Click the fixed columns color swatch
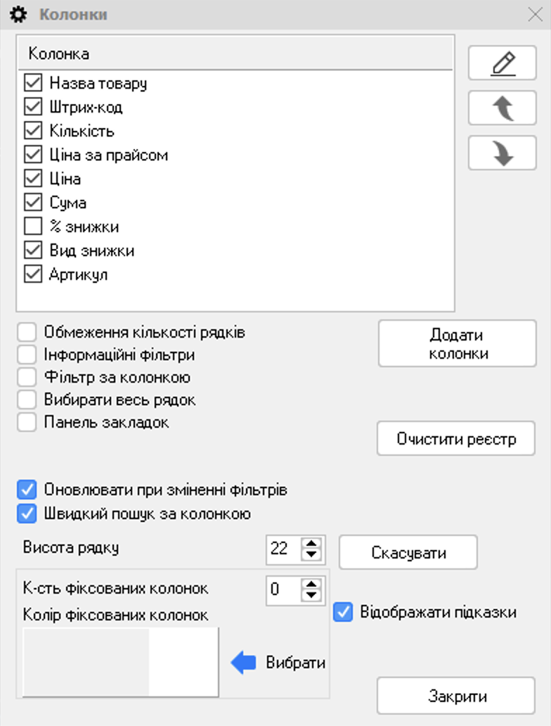This screenshot has height=726, width=551. [120, 662]
